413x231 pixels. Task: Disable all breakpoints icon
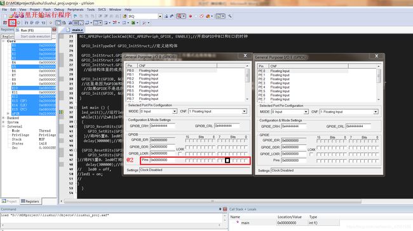point(201,17)
